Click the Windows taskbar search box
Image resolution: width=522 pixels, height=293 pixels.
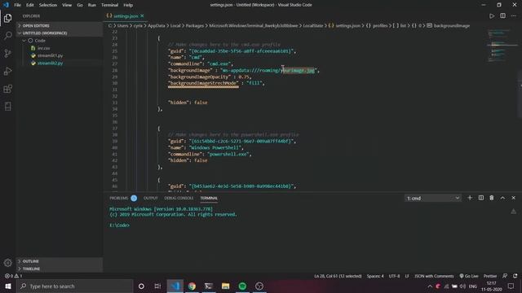click(75, 286)
